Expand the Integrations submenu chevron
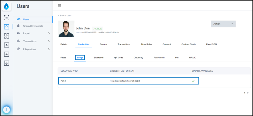Viewport: 253px width, 116px height. tap(49, 49)
